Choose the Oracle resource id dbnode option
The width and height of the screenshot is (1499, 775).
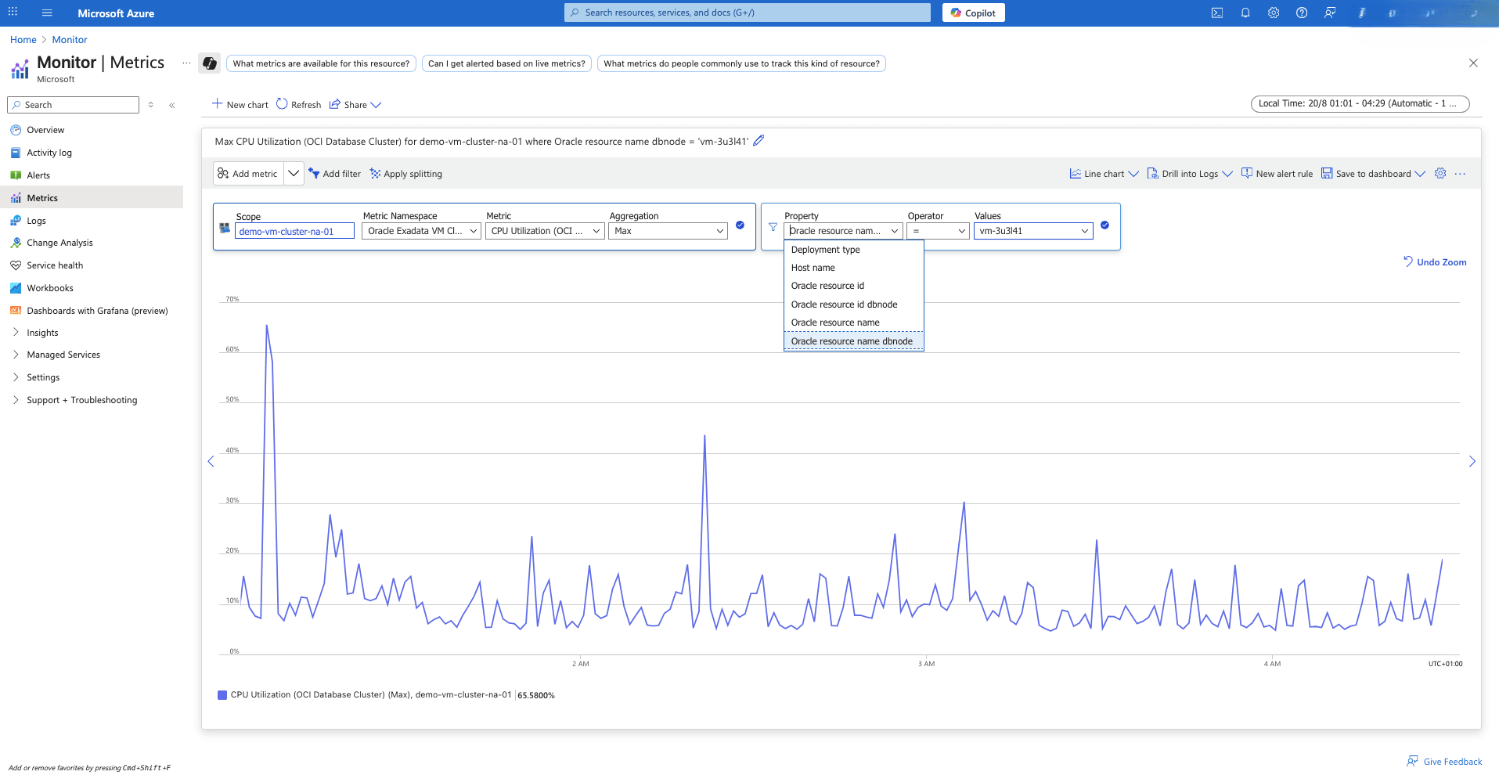click(x=854, y=305)
